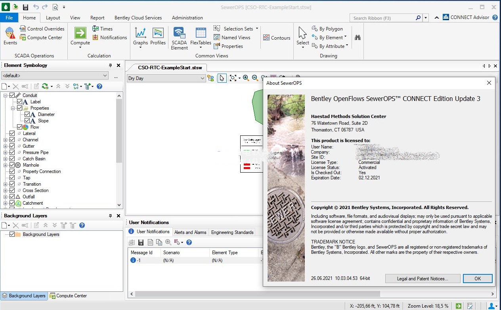Screen dimensions: 501x310
Task: Open the Bentley Cloud Services tab
Action: coord(138,18)
